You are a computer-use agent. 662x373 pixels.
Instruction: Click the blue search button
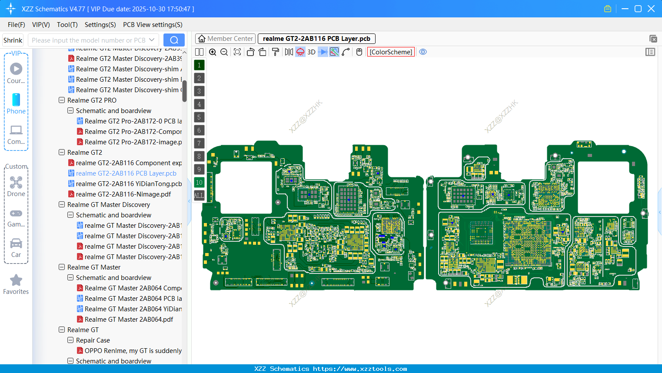point(174,40)
